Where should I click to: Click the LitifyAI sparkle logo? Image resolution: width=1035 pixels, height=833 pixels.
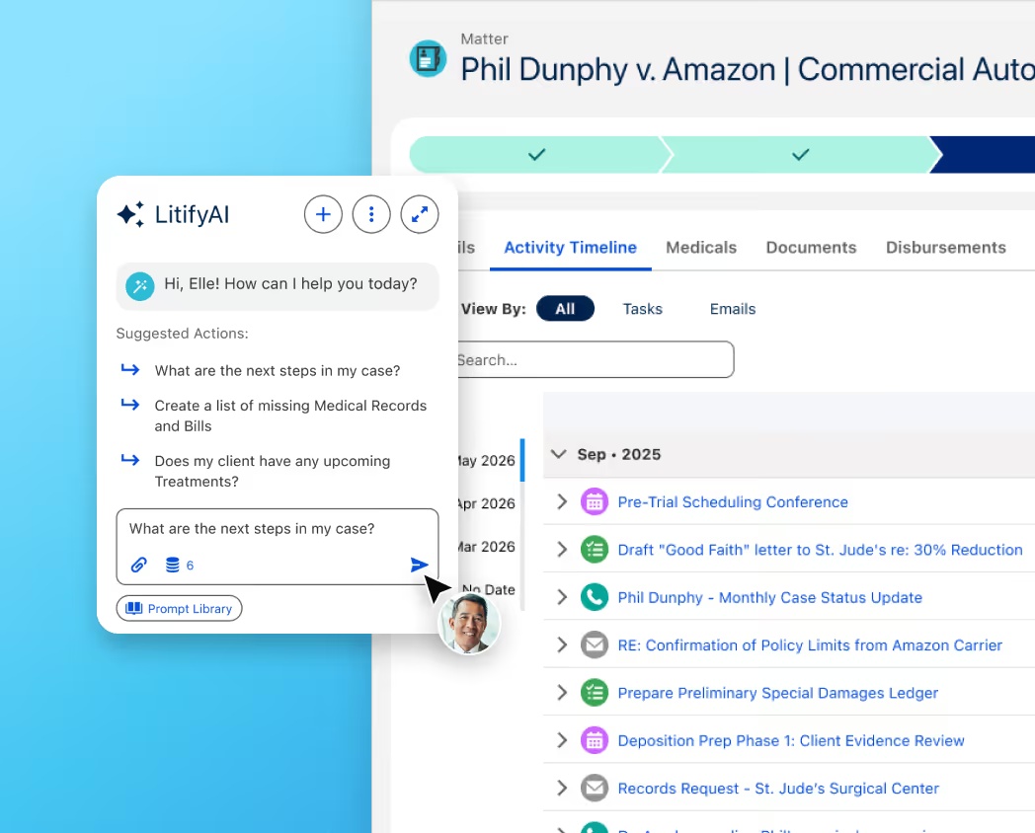(130, 214)
